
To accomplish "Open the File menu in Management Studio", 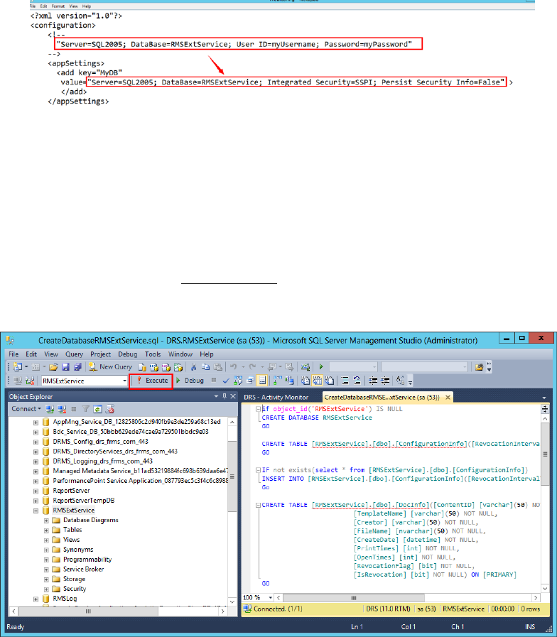I will pos(13,354).
